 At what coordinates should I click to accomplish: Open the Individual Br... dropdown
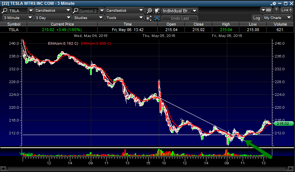179,11
